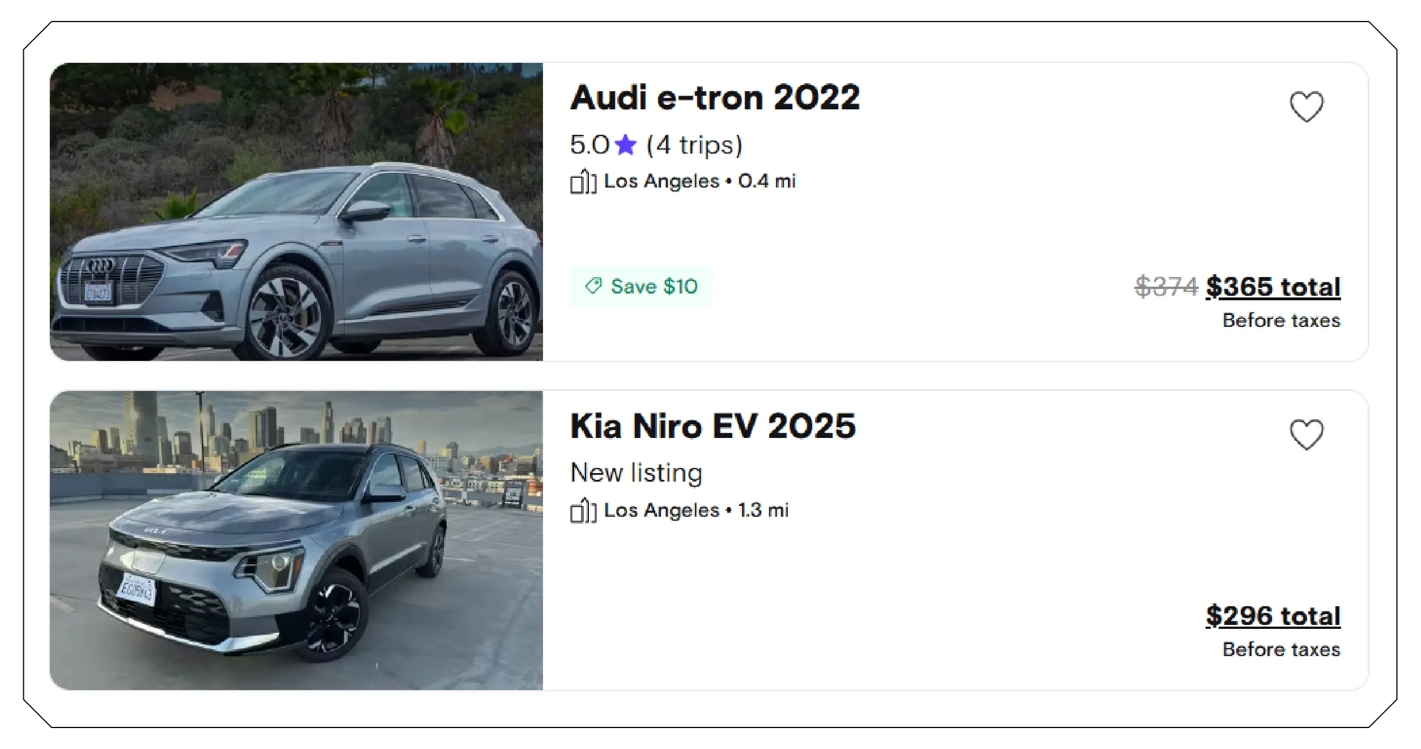Open the Kia Niro EV 2025 listing title
This screenshot has width=1421, height=749.
pyautogui.click(x=712, y=426)
